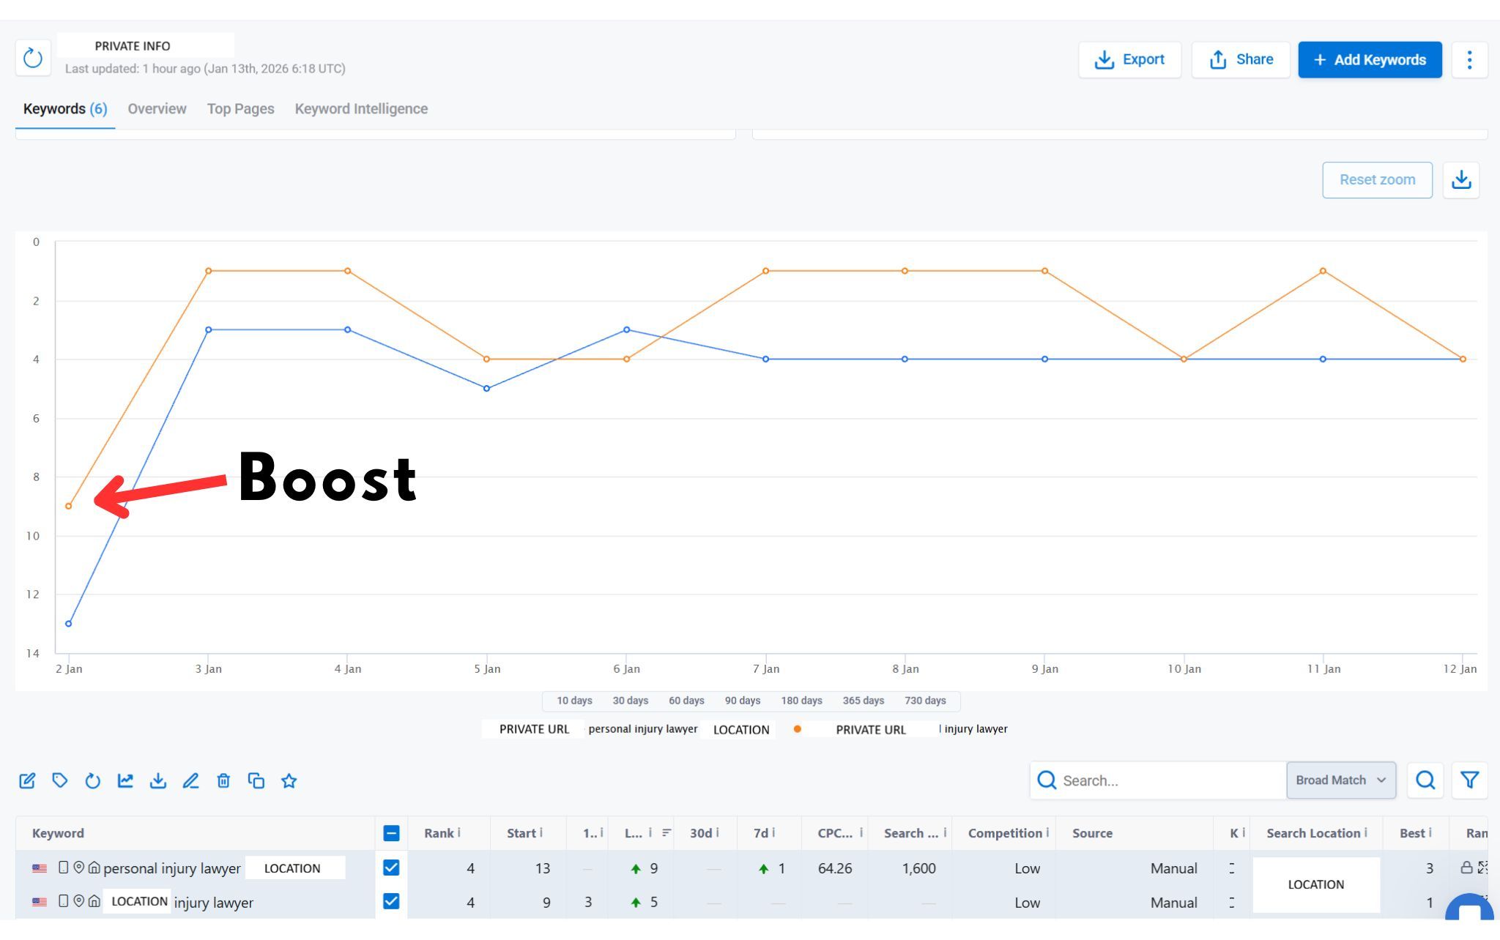Uncheck the second injury lawyer row checkbox

[391, 901]
